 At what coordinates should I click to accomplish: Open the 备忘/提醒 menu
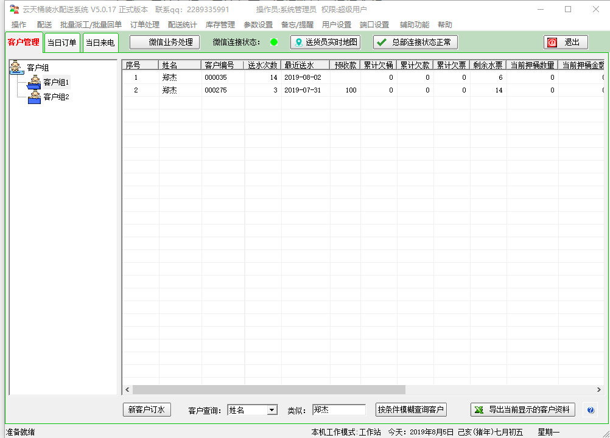pyautogui.click(x=297, y=24)
